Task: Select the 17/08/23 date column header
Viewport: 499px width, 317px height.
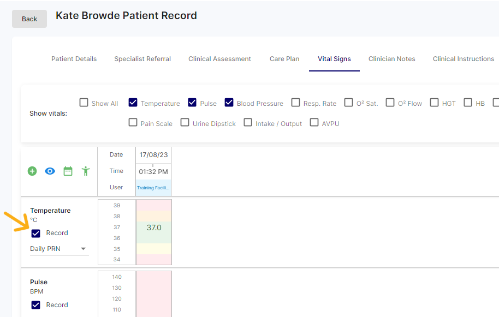Action: click(153, 155)
